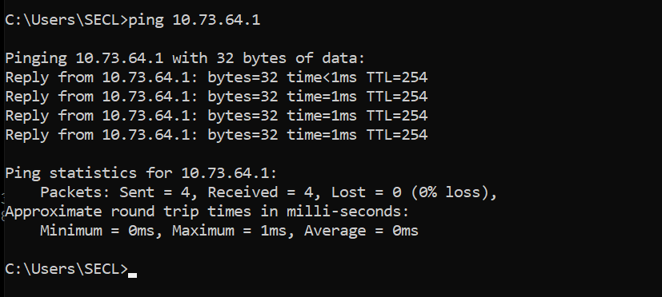The height and width of the screenshot is (297, 662).
Task: Click the word 'milli-seconds:'
Action: pos(348,212)
